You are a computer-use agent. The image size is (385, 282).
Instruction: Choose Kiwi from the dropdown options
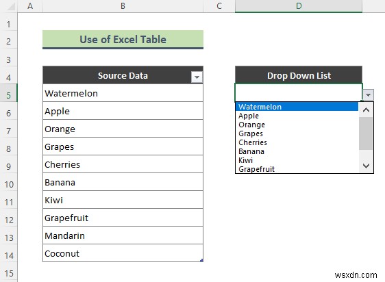pyautogui.click(x=297, y=160)
